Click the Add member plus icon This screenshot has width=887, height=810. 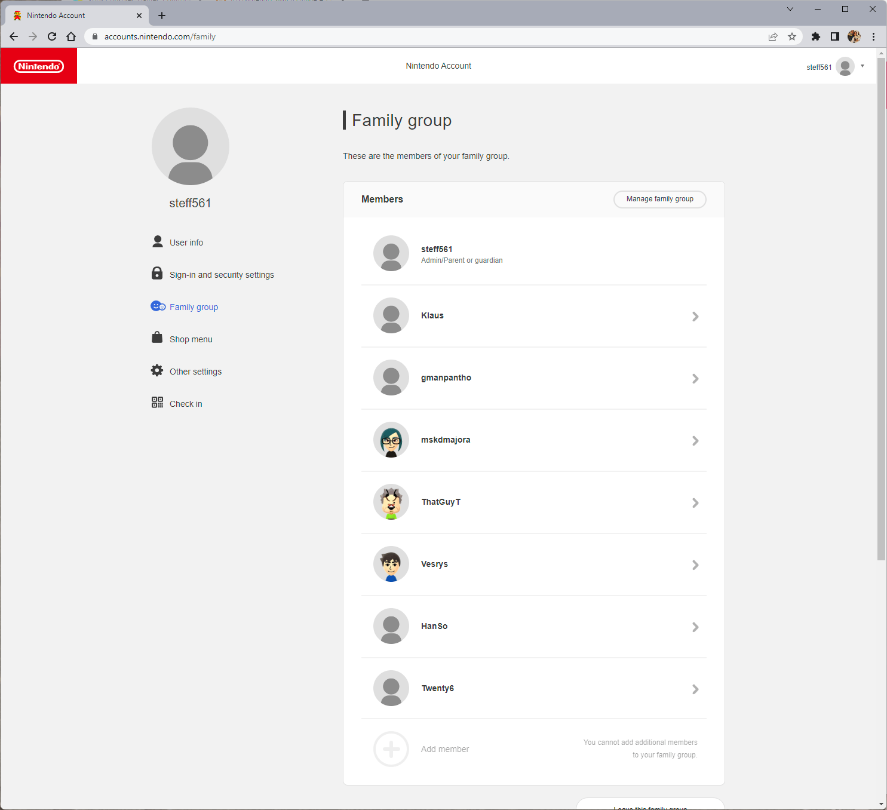coord(391,749)
